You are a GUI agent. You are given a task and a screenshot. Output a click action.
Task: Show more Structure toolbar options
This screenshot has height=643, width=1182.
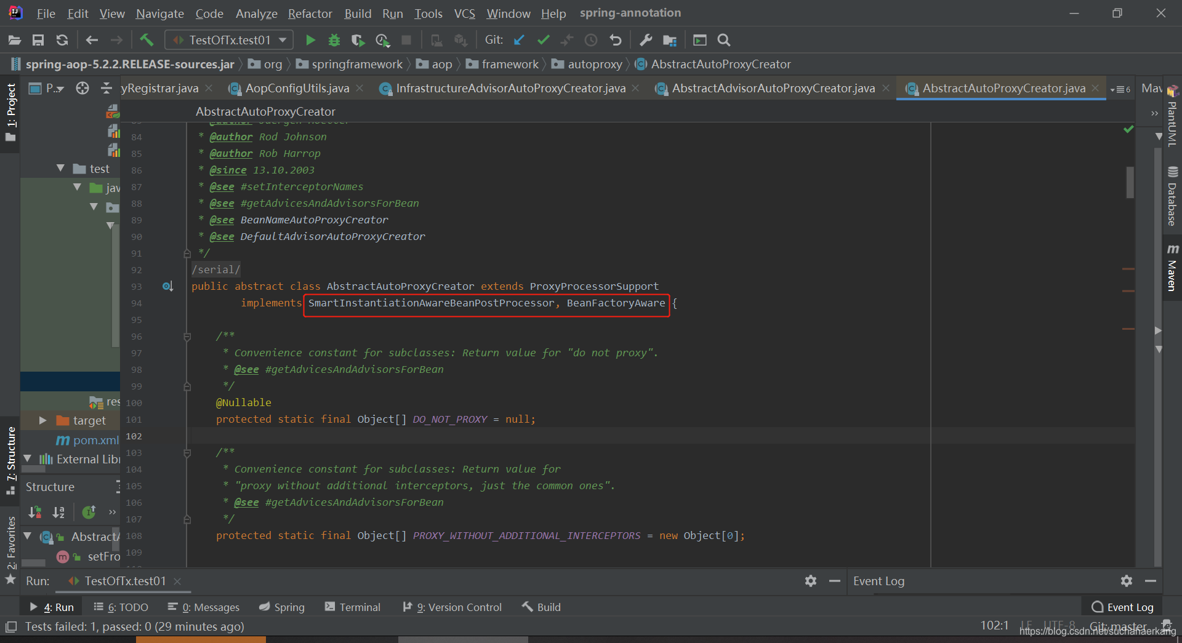[x=112, y=512]
